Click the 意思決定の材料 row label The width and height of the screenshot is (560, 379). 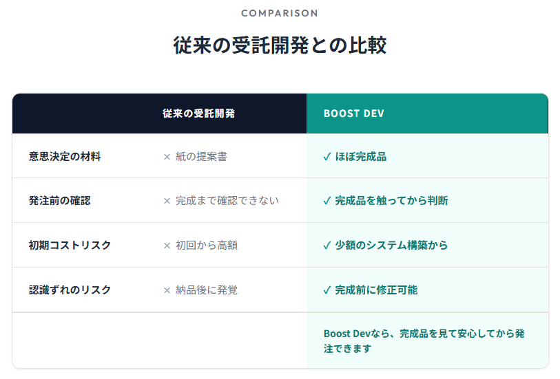pos(65,157)
